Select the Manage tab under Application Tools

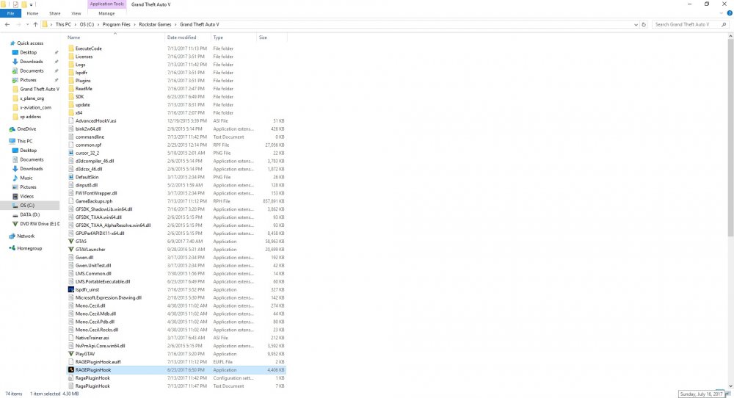pos(106,13)
